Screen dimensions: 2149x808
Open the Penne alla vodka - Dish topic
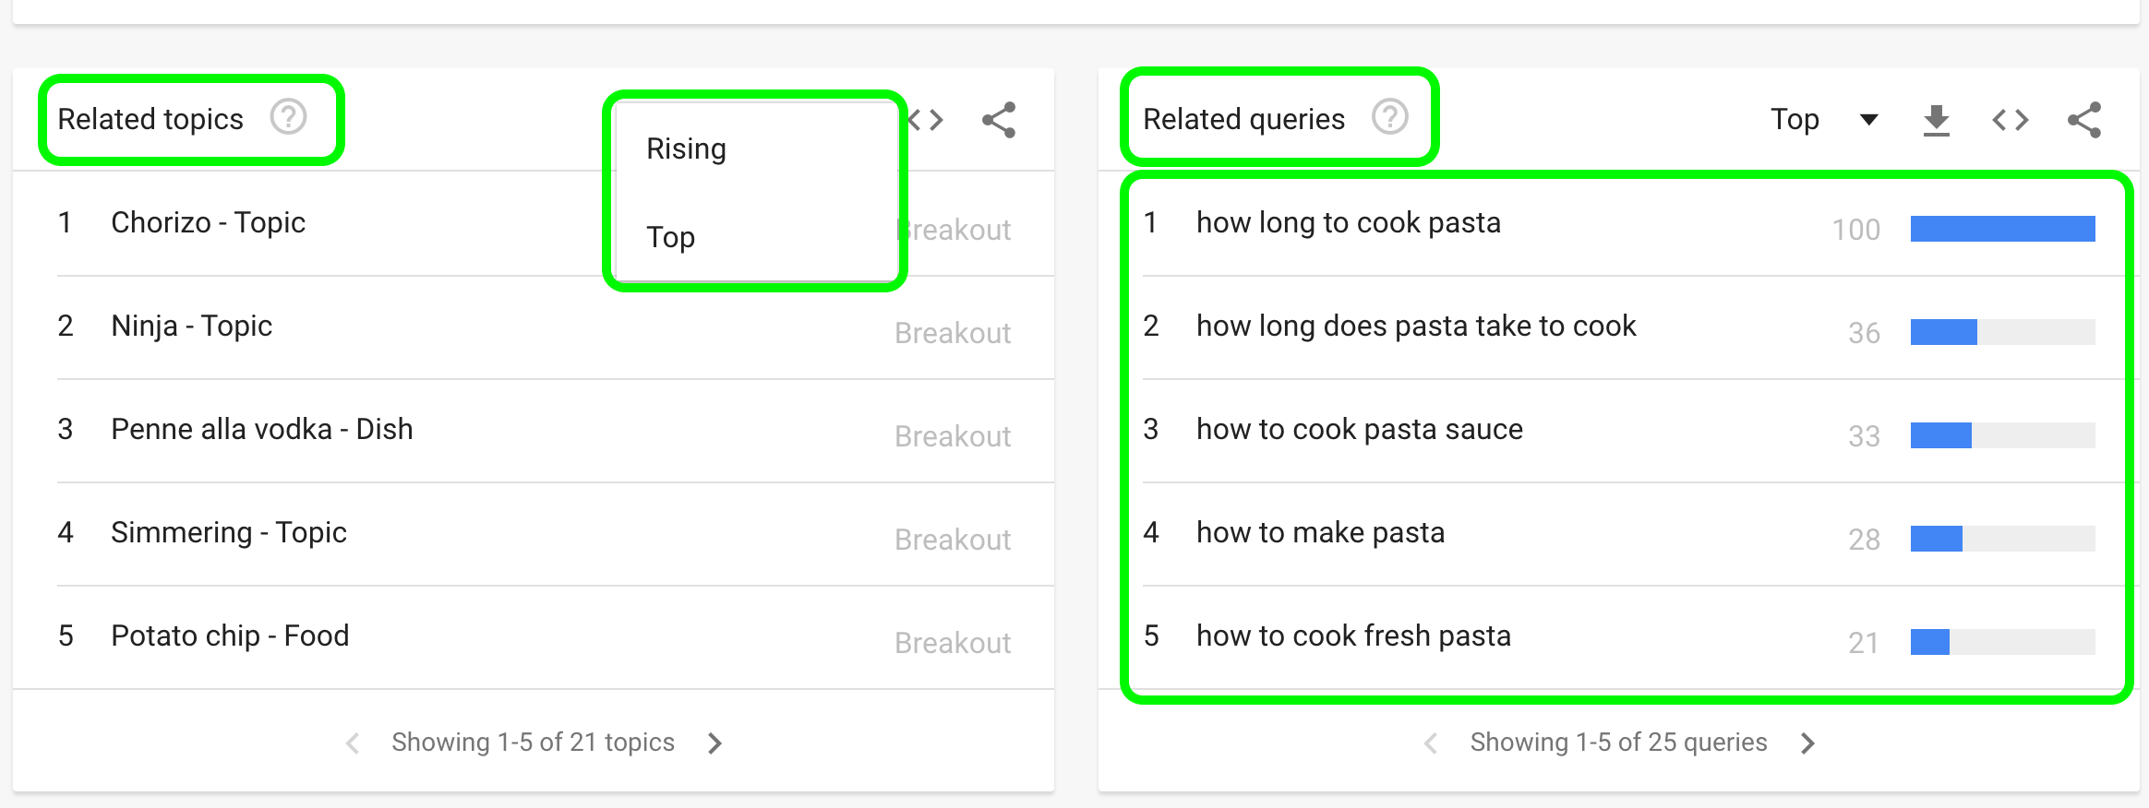click(261, 429)
